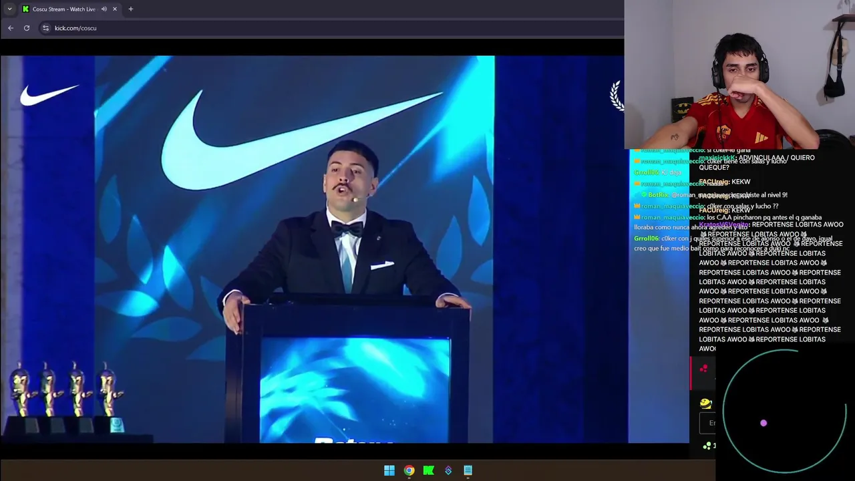This screenshot has height=481, width=855.
Task: Click the pink dot in the circular overlay
Action: click(763, 423)
